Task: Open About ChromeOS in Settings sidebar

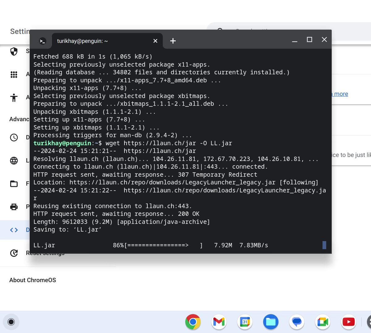Action: pyautogui.click(x=33, y=280)
